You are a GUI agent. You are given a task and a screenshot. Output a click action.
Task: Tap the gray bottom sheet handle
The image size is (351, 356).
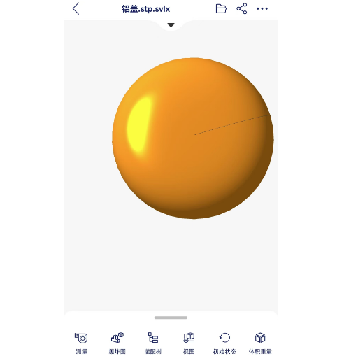171,318
